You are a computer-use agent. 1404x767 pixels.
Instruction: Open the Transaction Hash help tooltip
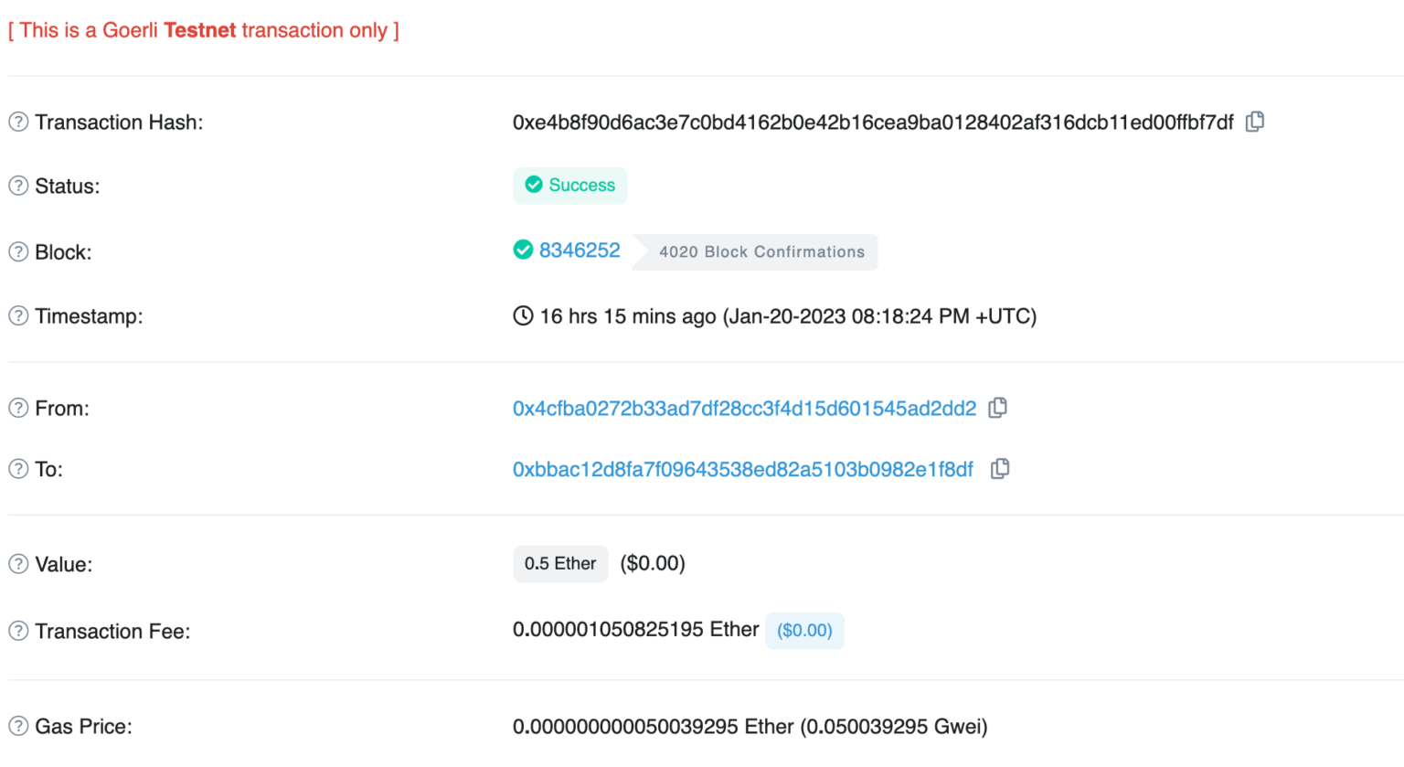point(17,121)
